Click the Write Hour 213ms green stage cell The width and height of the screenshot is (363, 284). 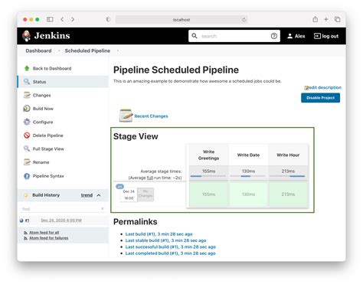click(288, 194)
